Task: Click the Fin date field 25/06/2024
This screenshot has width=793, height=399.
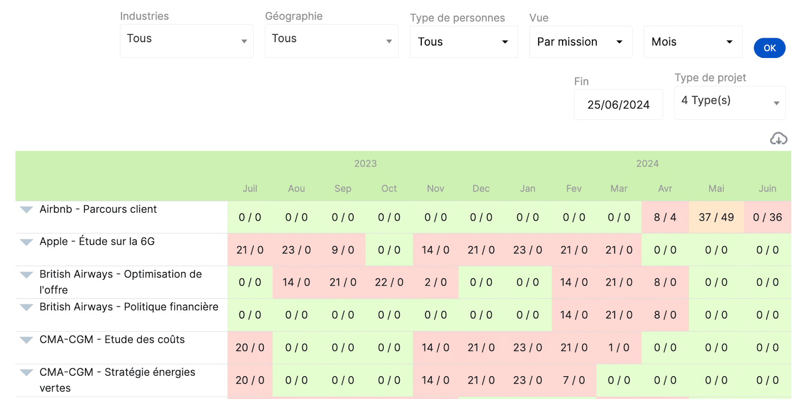Action: click(619, 105)
